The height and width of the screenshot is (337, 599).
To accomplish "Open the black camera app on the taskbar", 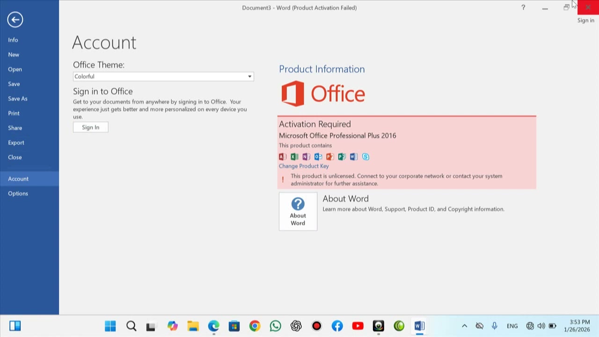I will 378,326.
